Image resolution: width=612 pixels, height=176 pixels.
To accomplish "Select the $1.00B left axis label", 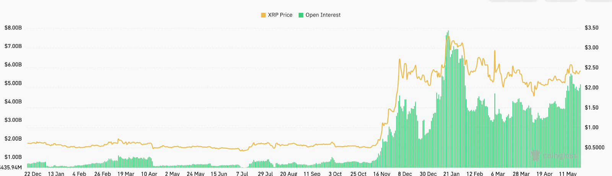I will 13,157.
